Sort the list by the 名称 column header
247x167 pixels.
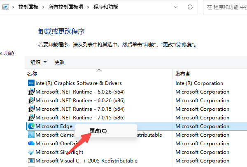point(32,74)
